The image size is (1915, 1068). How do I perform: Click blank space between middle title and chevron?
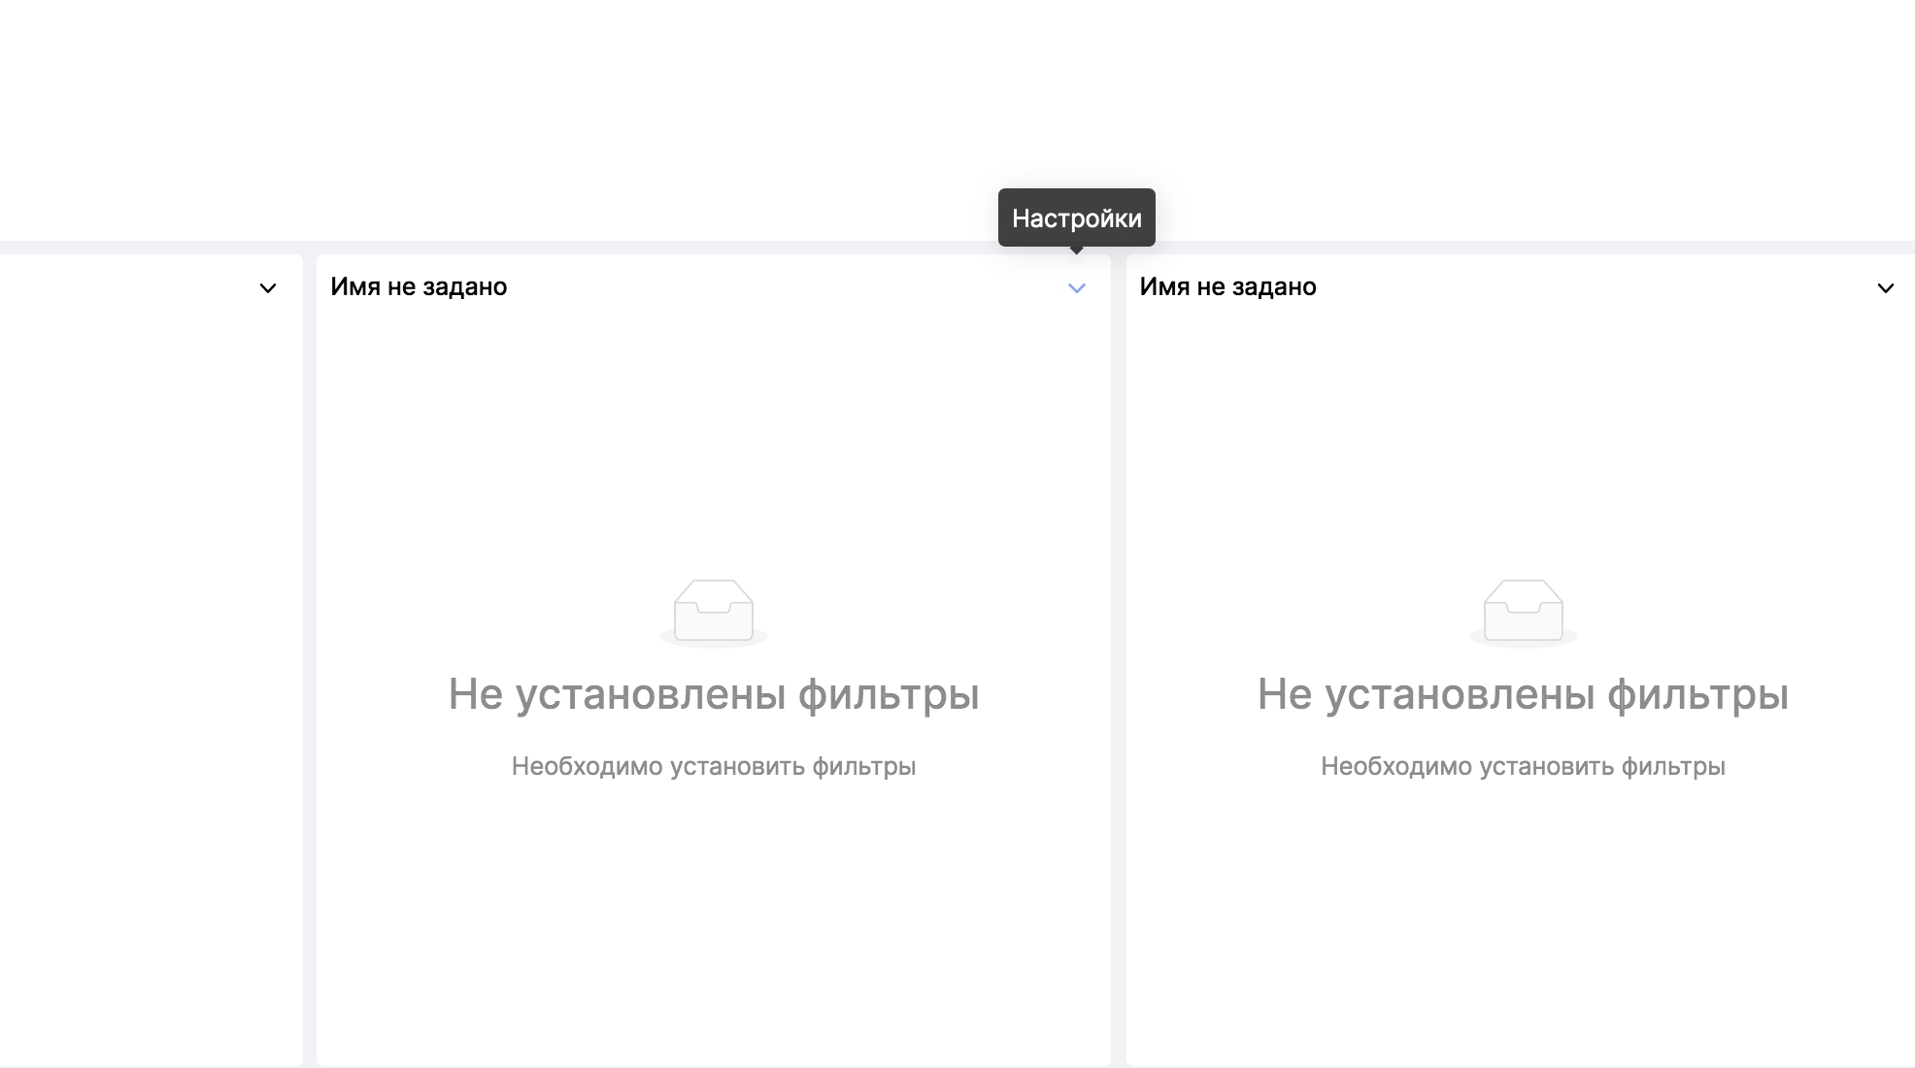(777, 287)
